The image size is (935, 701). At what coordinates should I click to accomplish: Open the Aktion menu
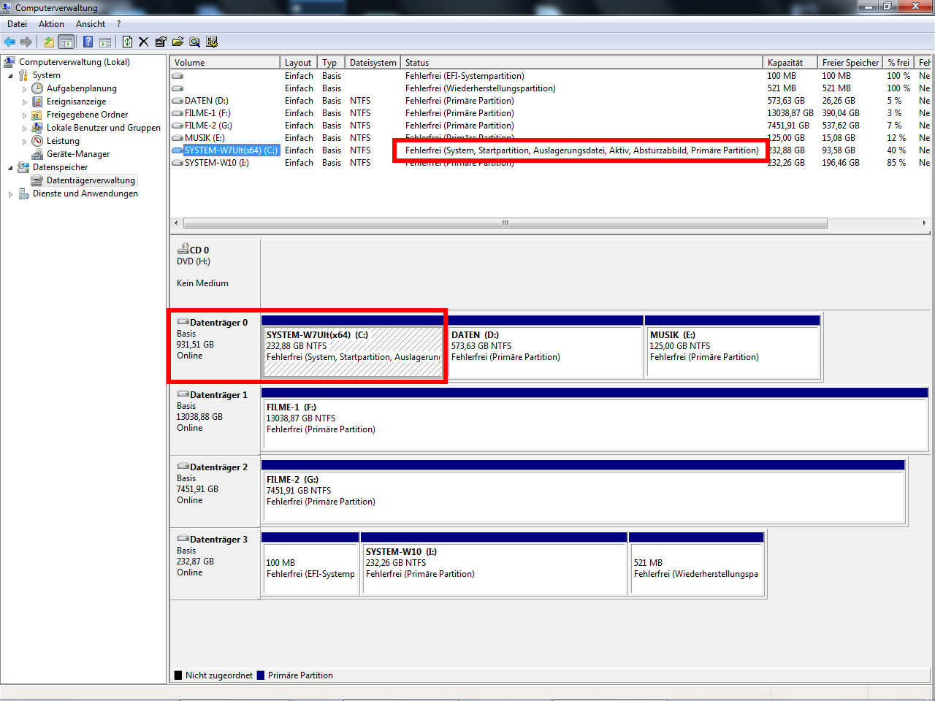click(51, 24)
